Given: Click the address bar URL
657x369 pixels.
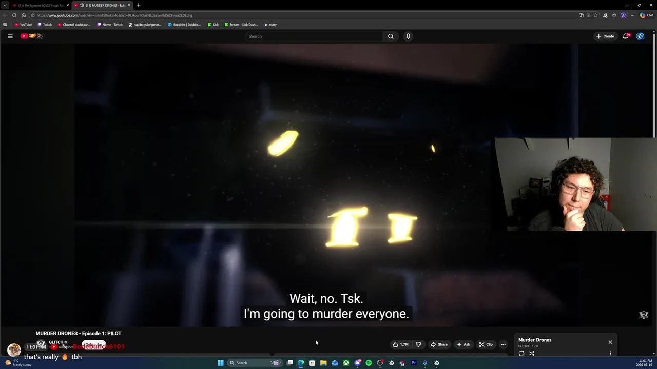Looking at the screenshot, I should click(x=114, y=15).
